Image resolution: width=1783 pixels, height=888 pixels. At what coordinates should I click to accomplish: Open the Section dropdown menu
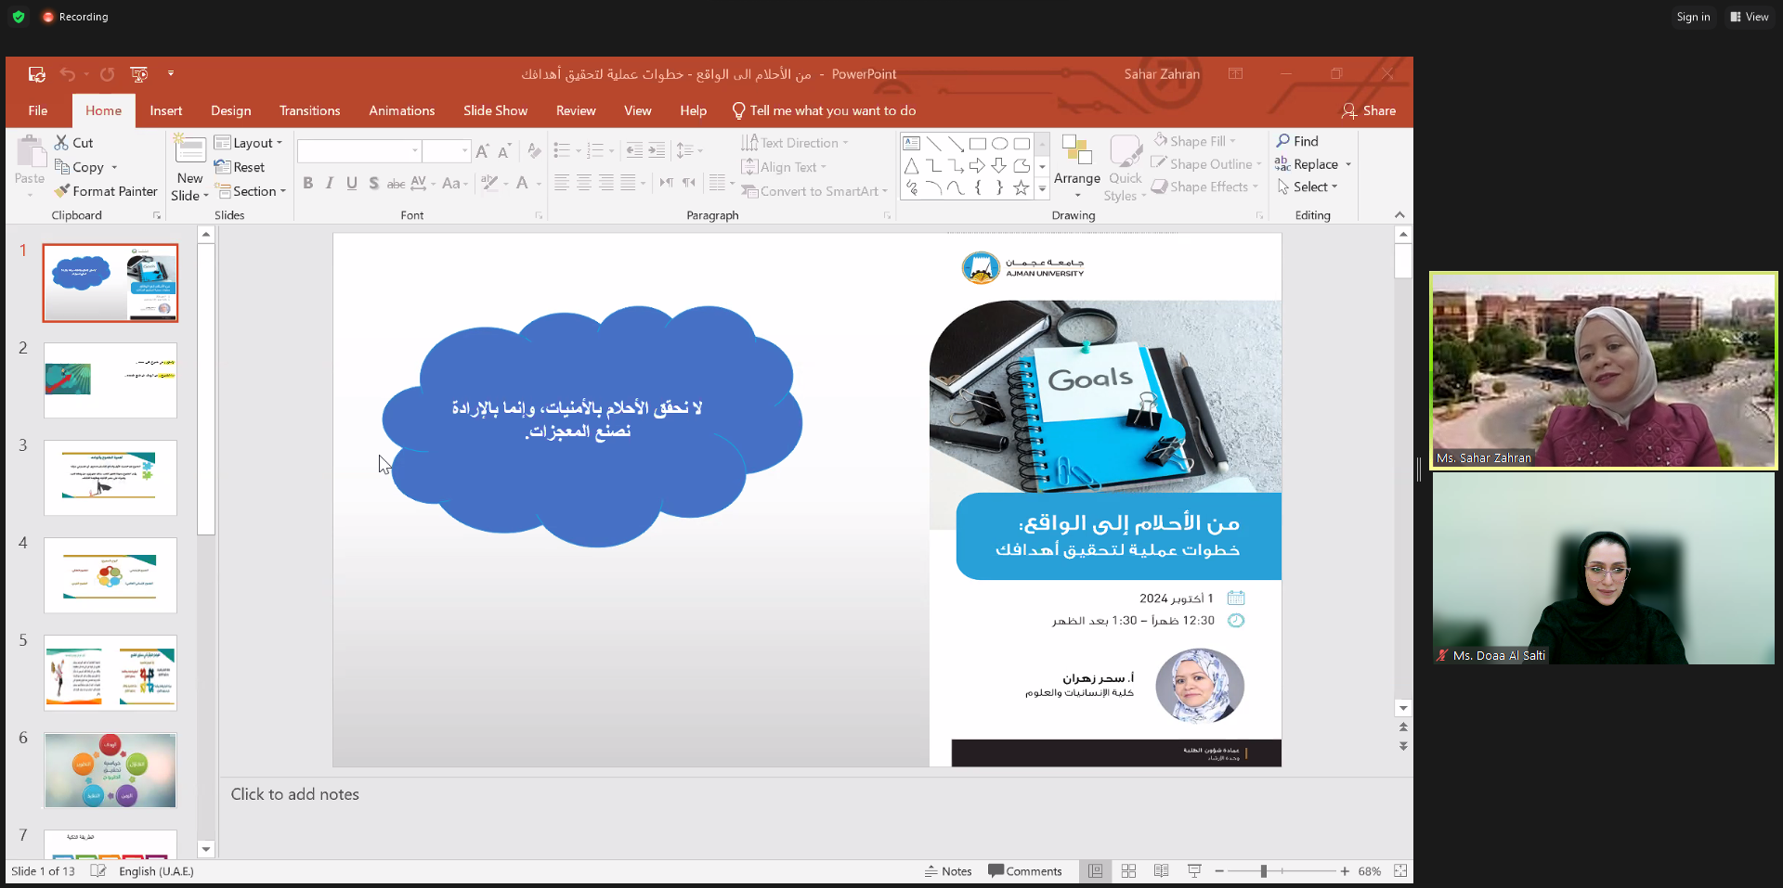click(x=250, y=191)
